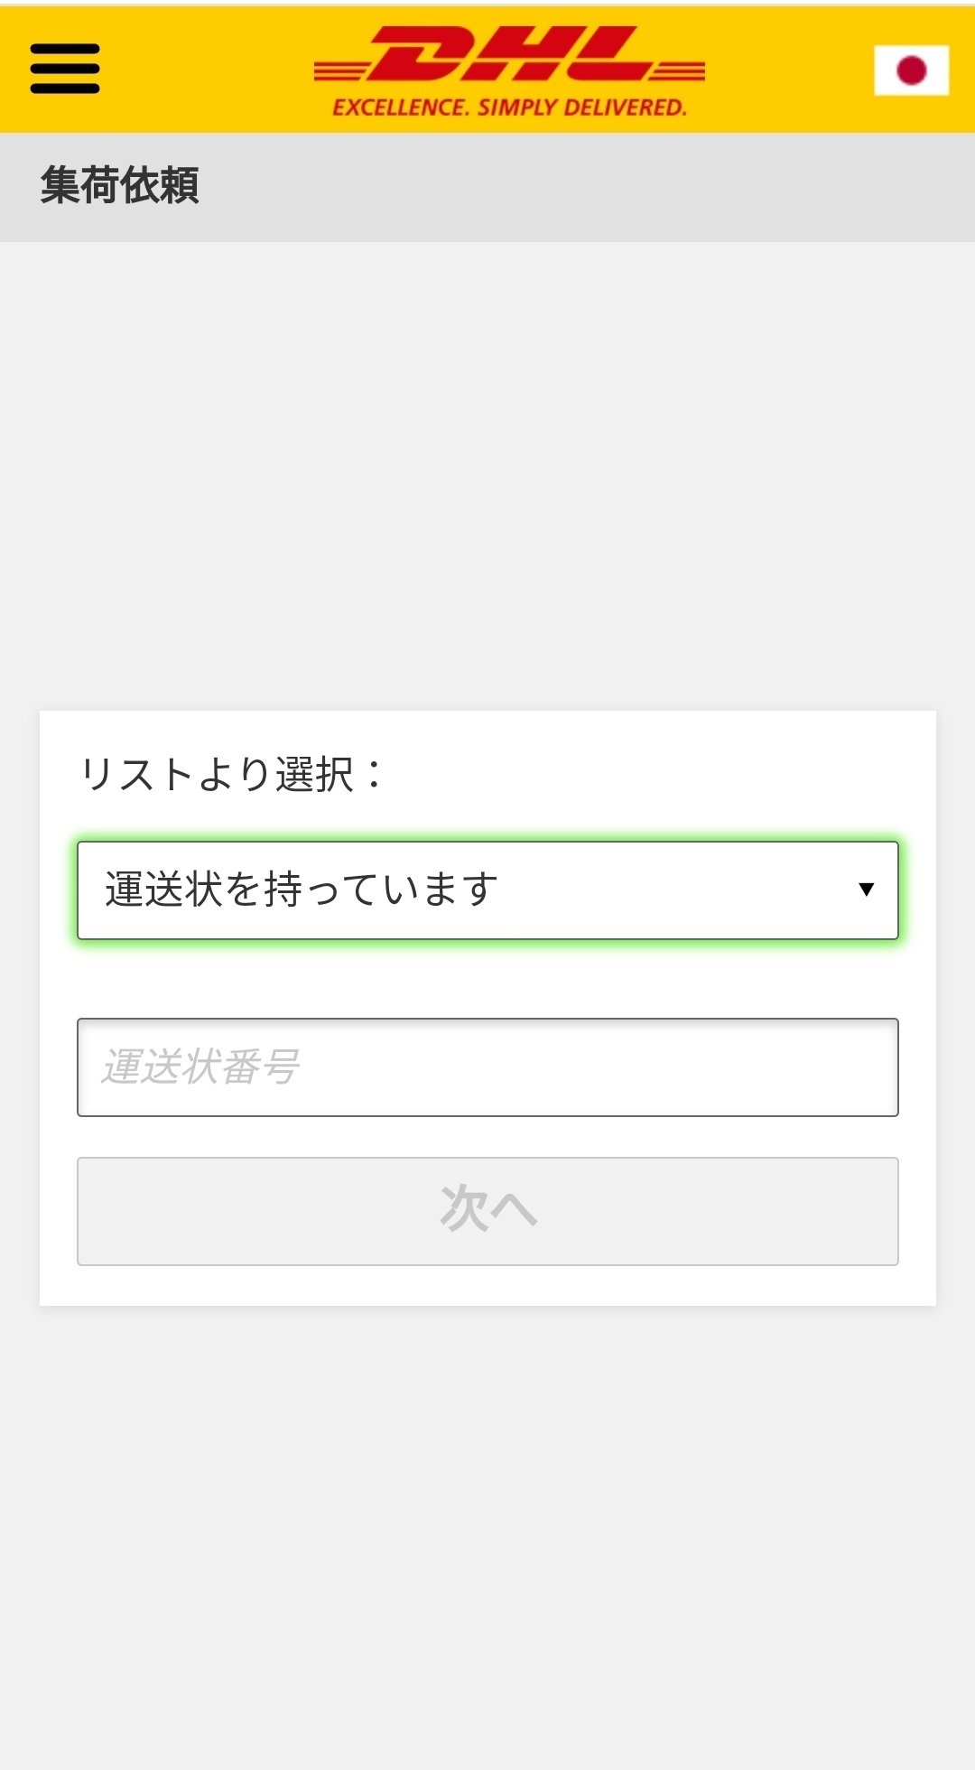Tap the Excellence. Simply Delivered. tagline
Viewport: 975px width, 1770px height.
(x=509, y=107)
